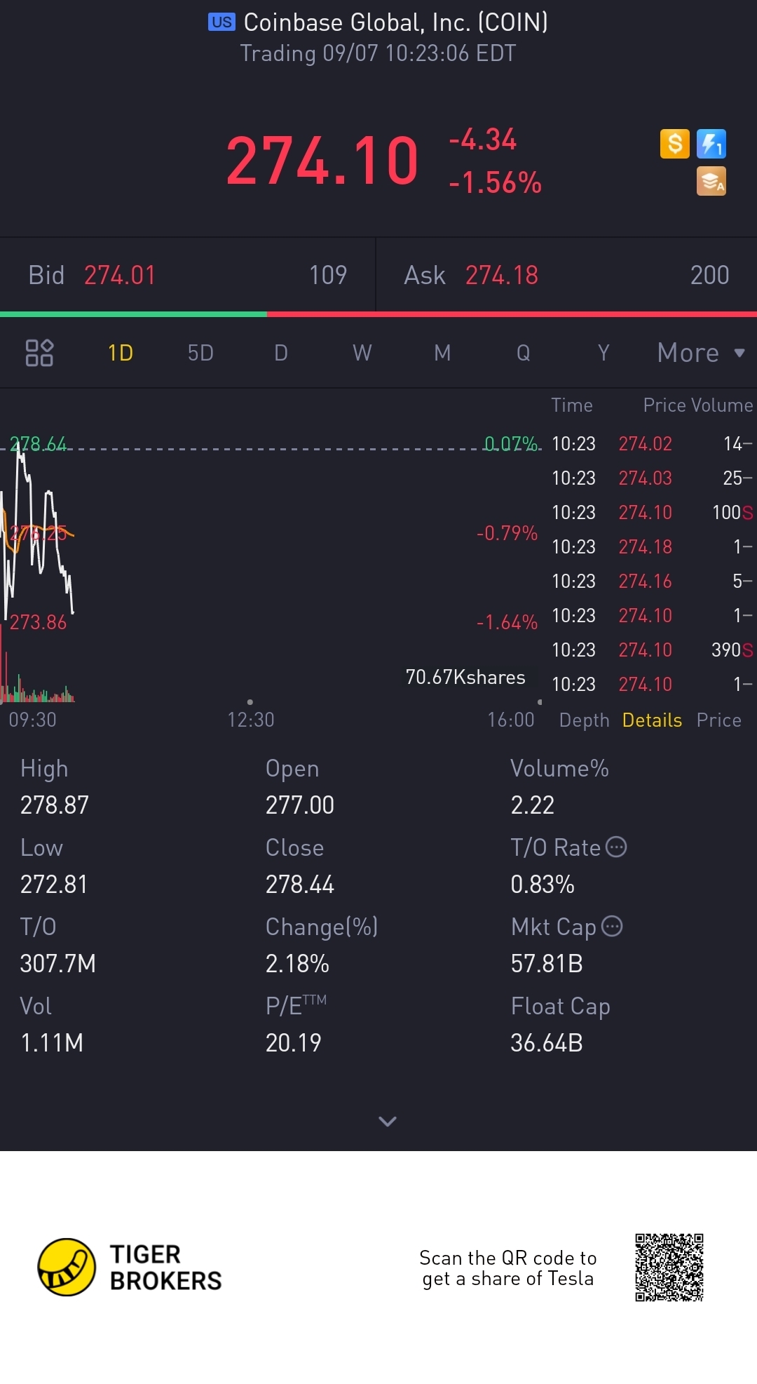The height and width of the screenshot is (1384, 757).
Task: Select trade row with volume 390S
Action: (x=652, y=650)
